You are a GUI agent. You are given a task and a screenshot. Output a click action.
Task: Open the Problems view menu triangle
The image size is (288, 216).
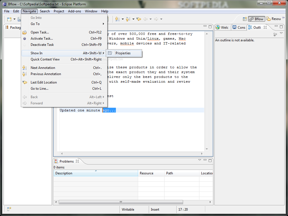200,160
